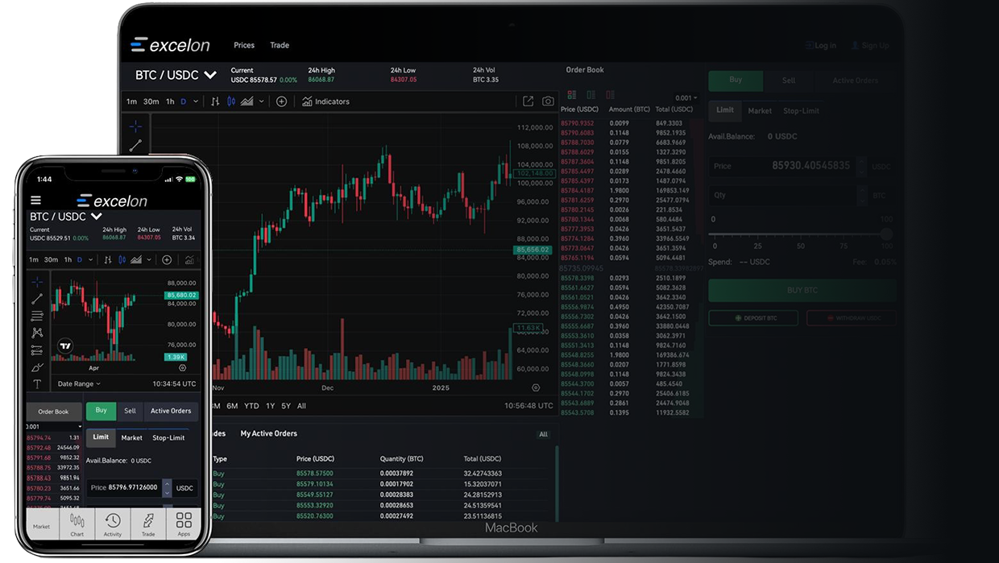Expand the Date Range dropdown on phone chart
This screenshot has height=563, width=999.
[x=79, y=384]
